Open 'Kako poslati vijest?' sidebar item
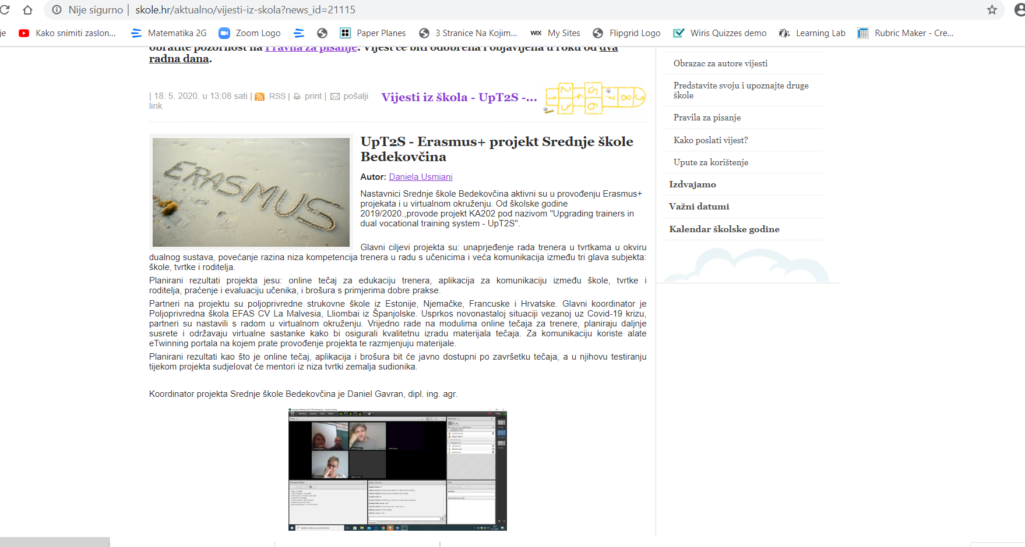 (x=710, y=140)
